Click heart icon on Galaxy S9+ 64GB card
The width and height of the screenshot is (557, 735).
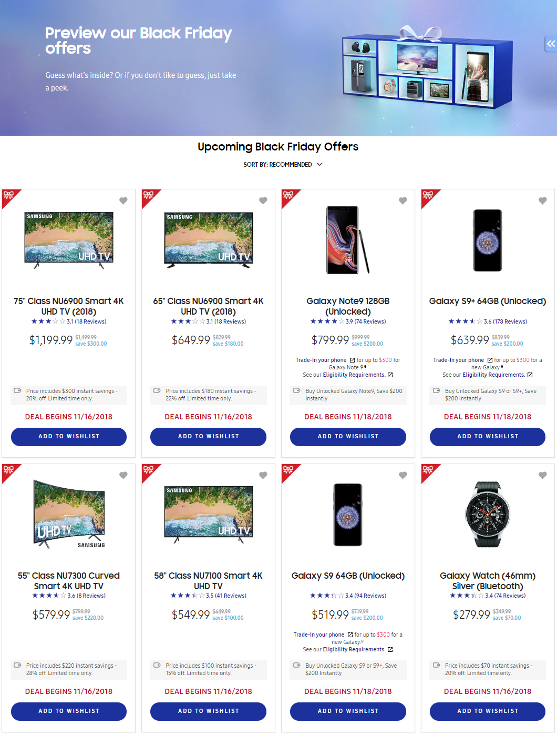(543, 200)
